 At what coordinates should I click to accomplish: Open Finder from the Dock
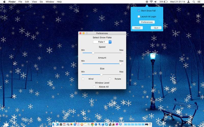click(54, 124)
